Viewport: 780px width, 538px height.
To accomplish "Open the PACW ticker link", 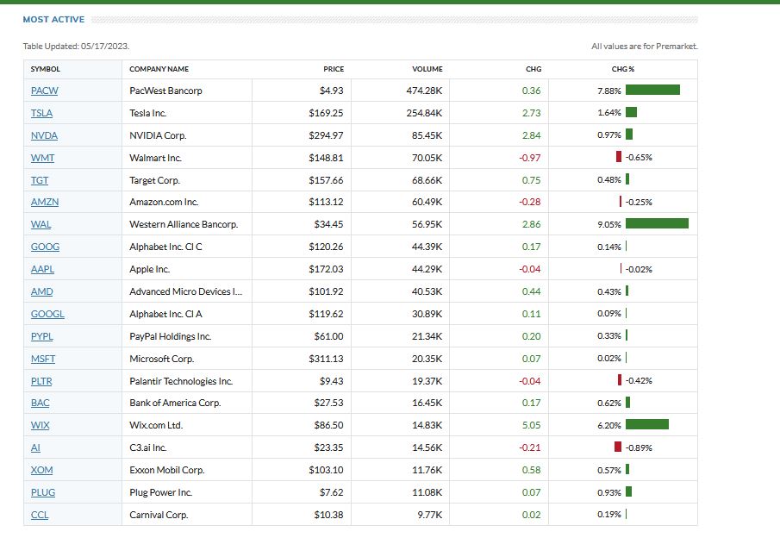I will pyautogui.click(x=44, y=91).
